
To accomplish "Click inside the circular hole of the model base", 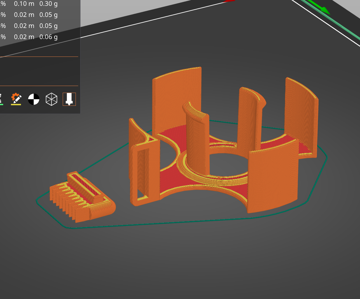I will tap(228, 163).
